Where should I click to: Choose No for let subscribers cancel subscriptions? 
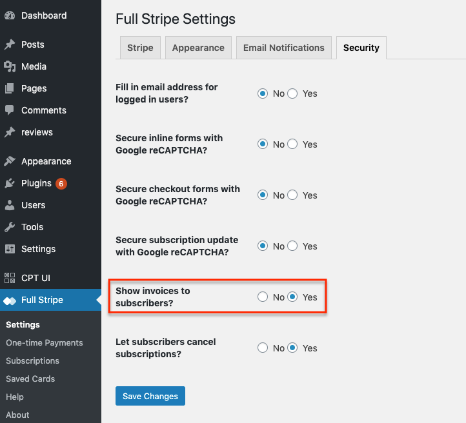tap(263, 348)
